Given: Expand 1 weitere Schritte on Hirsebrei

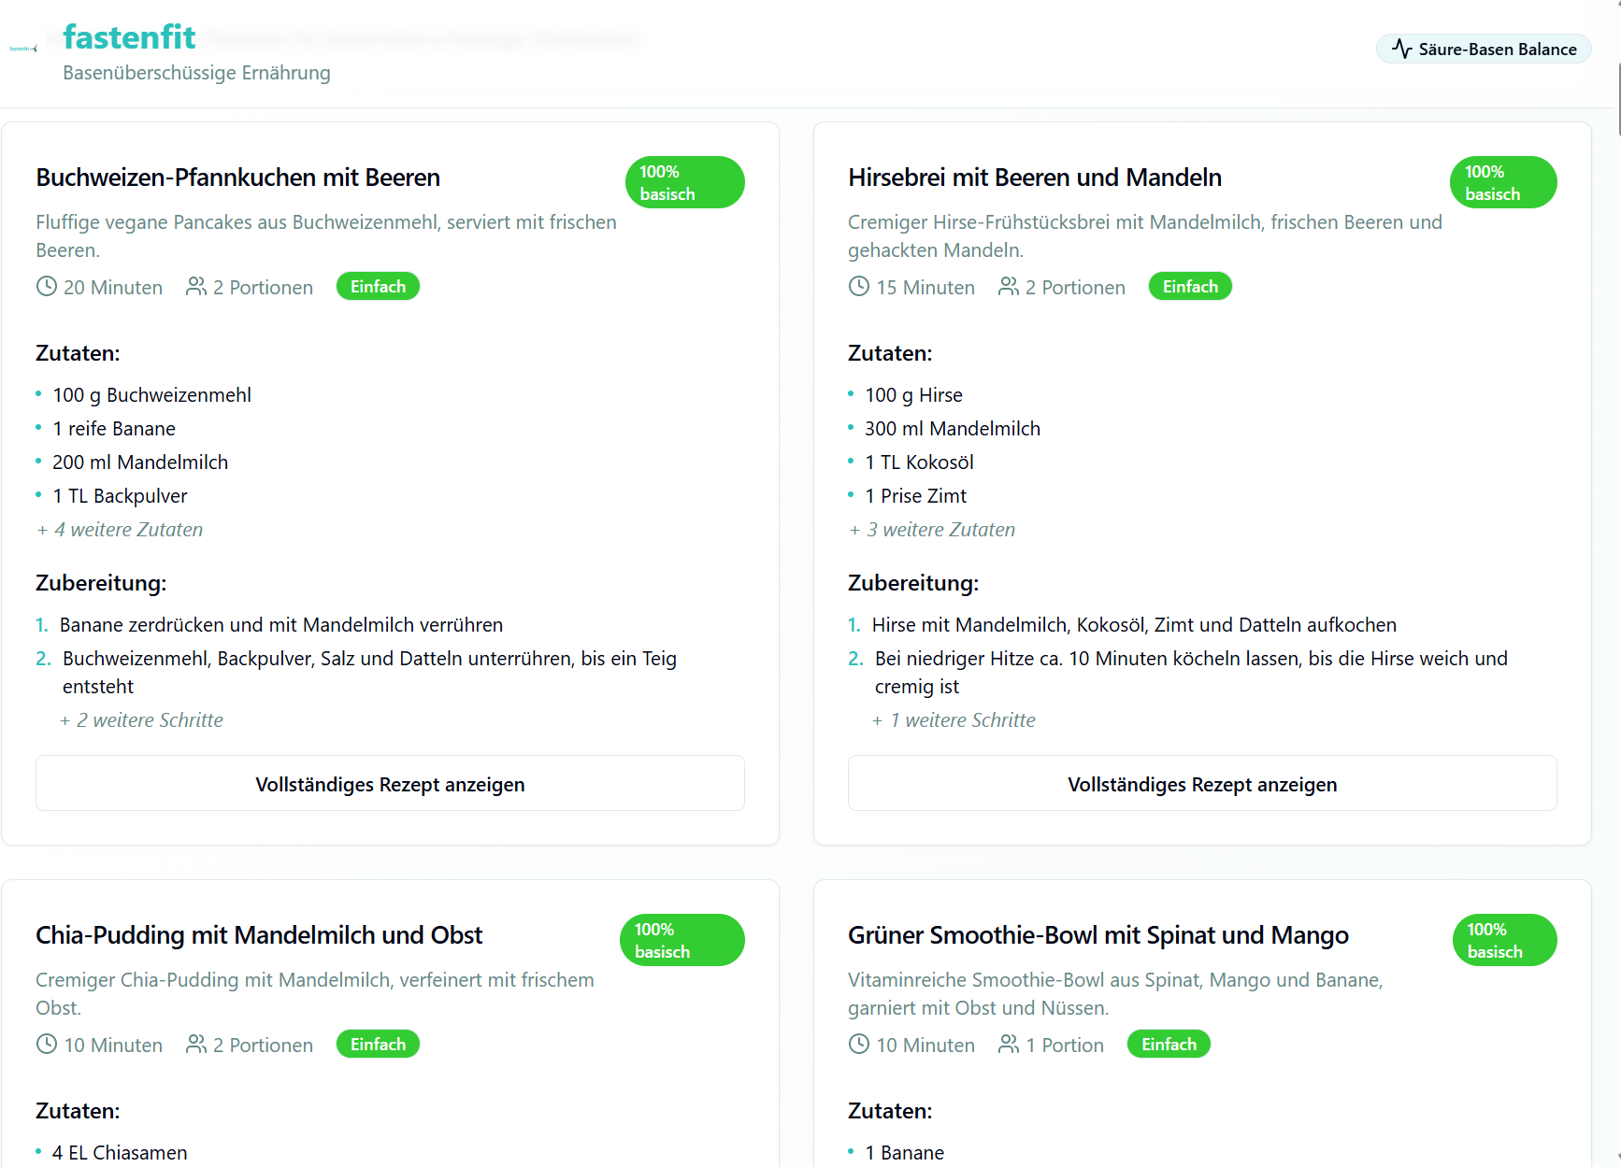Looking at the screenshot, I should pyautogui.click(x=954, y=720).
